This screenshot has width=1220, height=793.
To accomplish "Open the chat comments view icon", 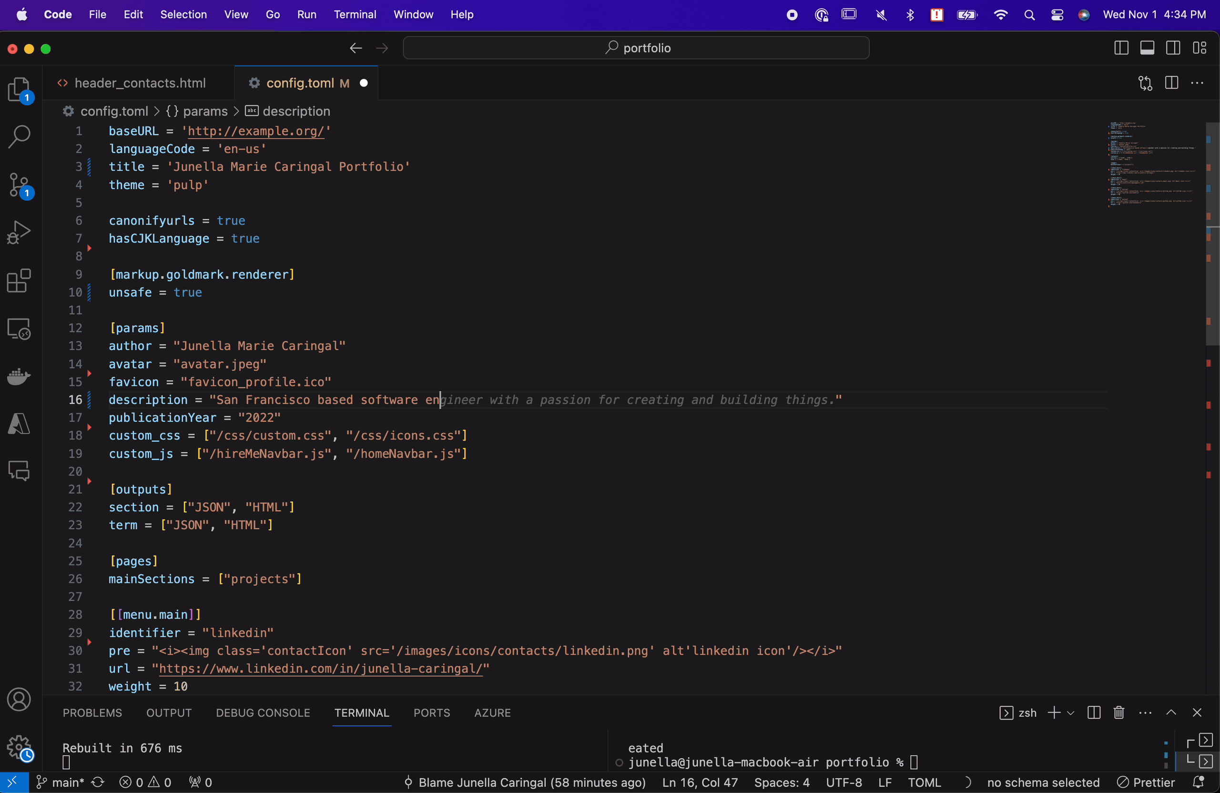I will (x=20, y=470).
